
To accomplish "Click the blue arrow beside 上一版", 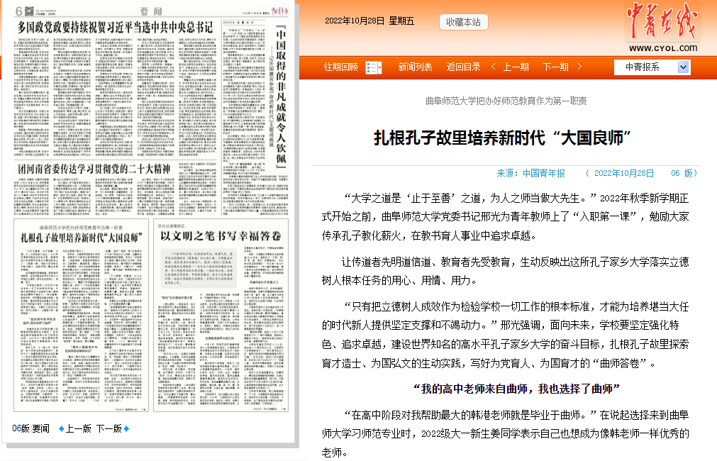I will pos(60,428).
